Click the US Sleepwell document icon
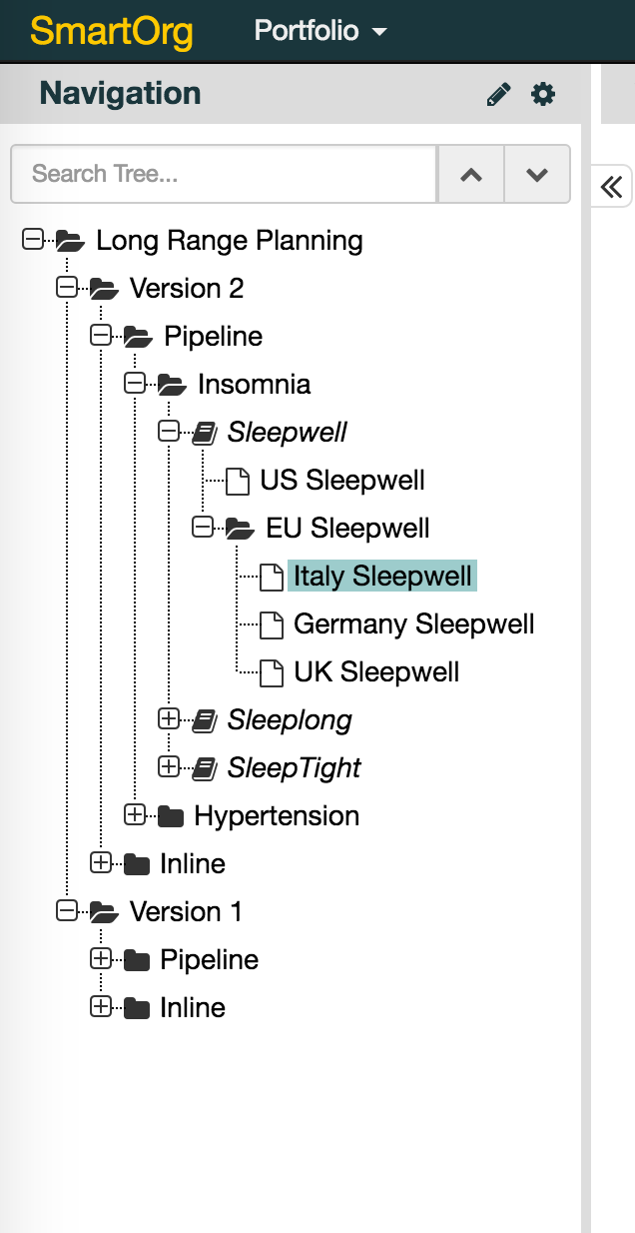 (237, 481)
